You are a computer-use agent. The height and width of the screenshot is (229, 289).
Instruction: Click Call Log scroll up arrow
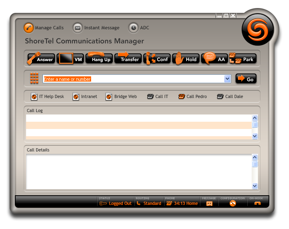(x=255, y=118)
